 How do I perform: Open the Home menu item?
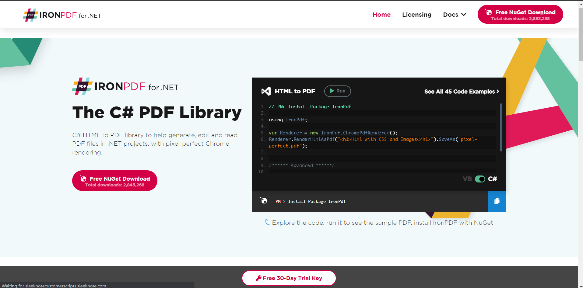click(381, 15)
